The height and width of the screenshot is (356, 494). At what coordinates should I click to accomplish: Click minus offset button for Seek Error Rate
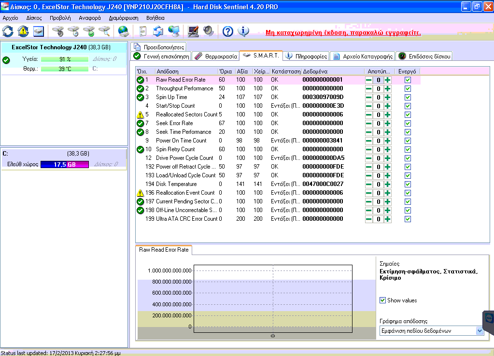pos(368,124)
